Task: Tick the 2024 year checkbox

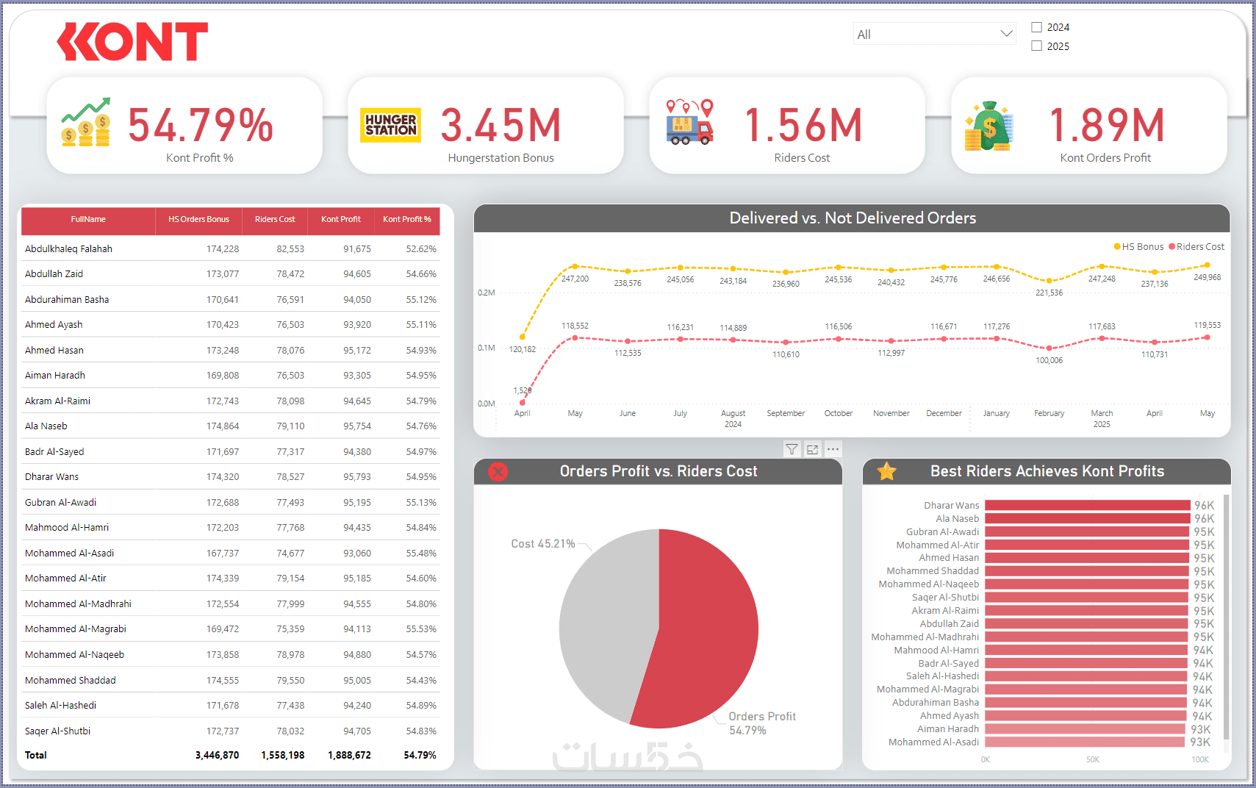Action: pyautogui.click(x=1037, y=27)
